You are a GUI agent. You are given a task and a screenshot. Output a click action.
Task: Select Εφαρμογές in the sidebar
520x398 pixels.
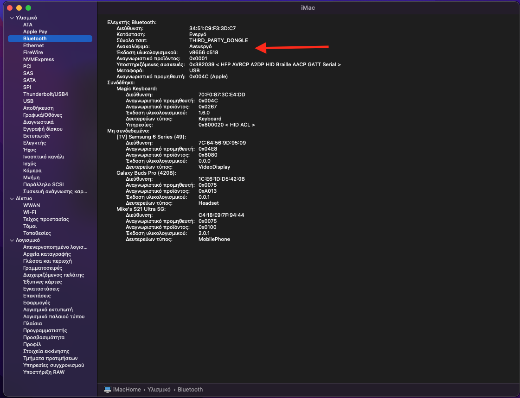[37, 303]
